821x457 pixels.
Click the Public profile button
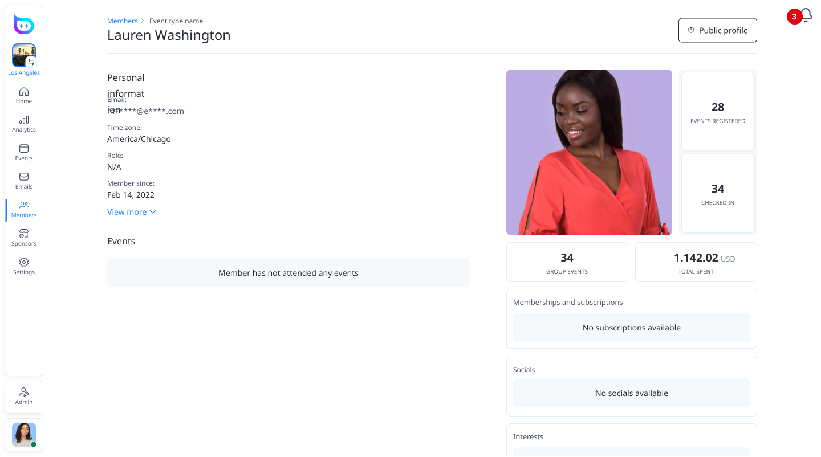[717, 30]
